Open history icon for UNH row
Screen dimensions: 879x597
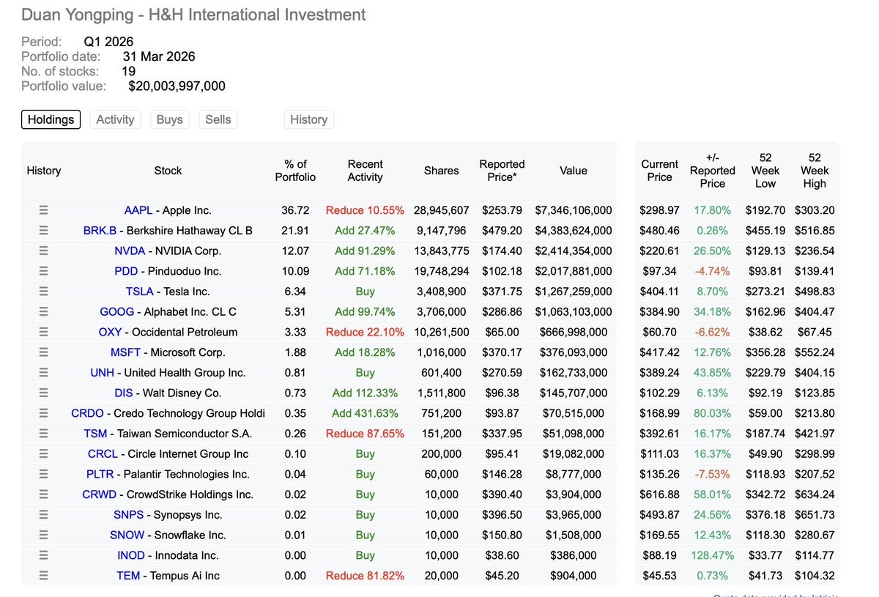(x=43, y=373)
